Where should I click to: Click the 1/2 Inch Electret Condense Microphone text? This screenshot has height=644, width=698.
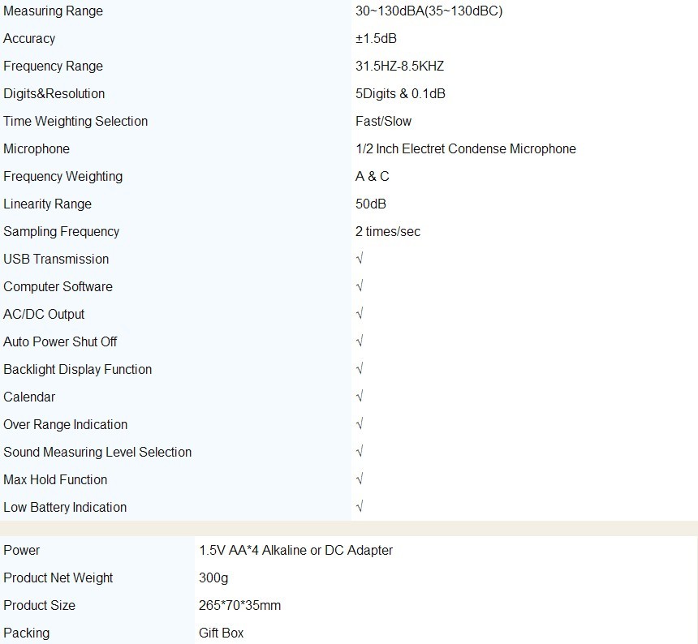[465, 149]
